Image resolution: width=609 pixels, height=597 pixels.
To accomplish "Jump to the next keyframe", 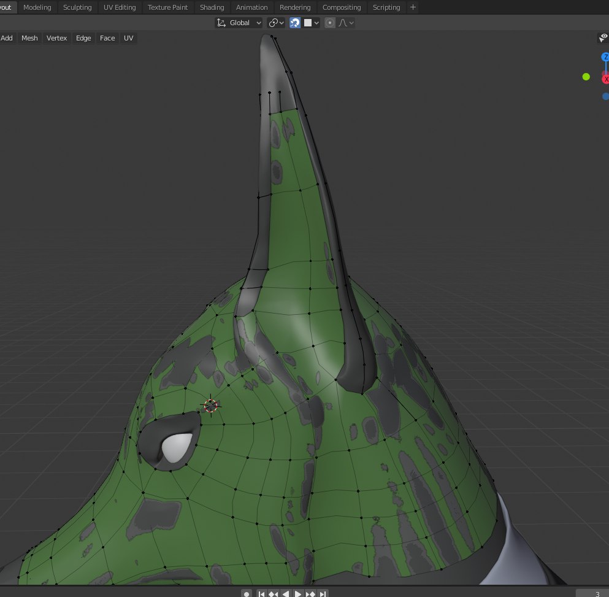I will coord(310,594).
